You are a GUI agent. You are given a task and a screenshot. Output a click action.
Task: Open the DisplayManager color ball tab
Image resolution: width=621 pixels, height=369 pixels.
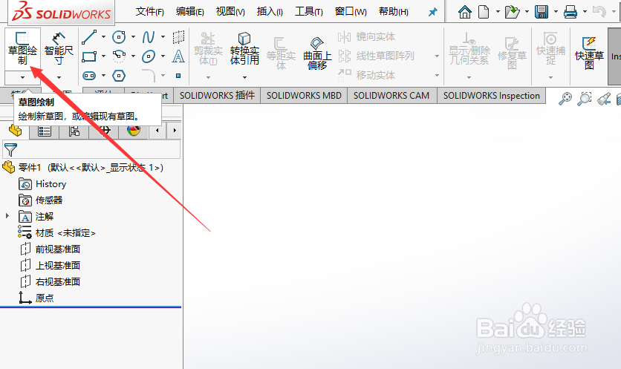pos(134,130)
